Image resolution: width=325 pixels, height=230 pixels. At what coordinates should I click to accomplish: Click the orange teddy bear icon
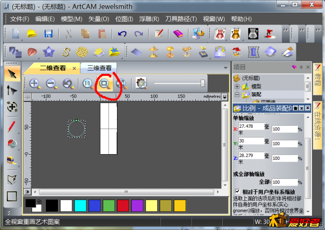[x=235, y=34]
